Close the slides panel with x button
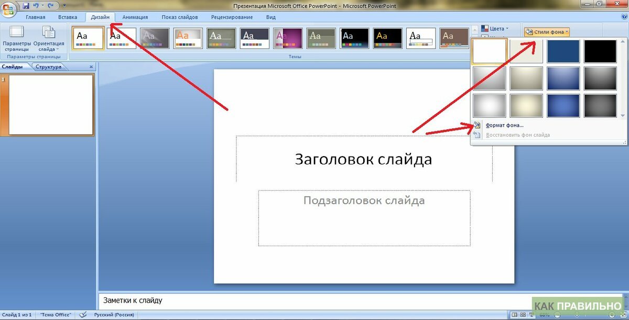This screenshot has height=320, width=629. 91,67
